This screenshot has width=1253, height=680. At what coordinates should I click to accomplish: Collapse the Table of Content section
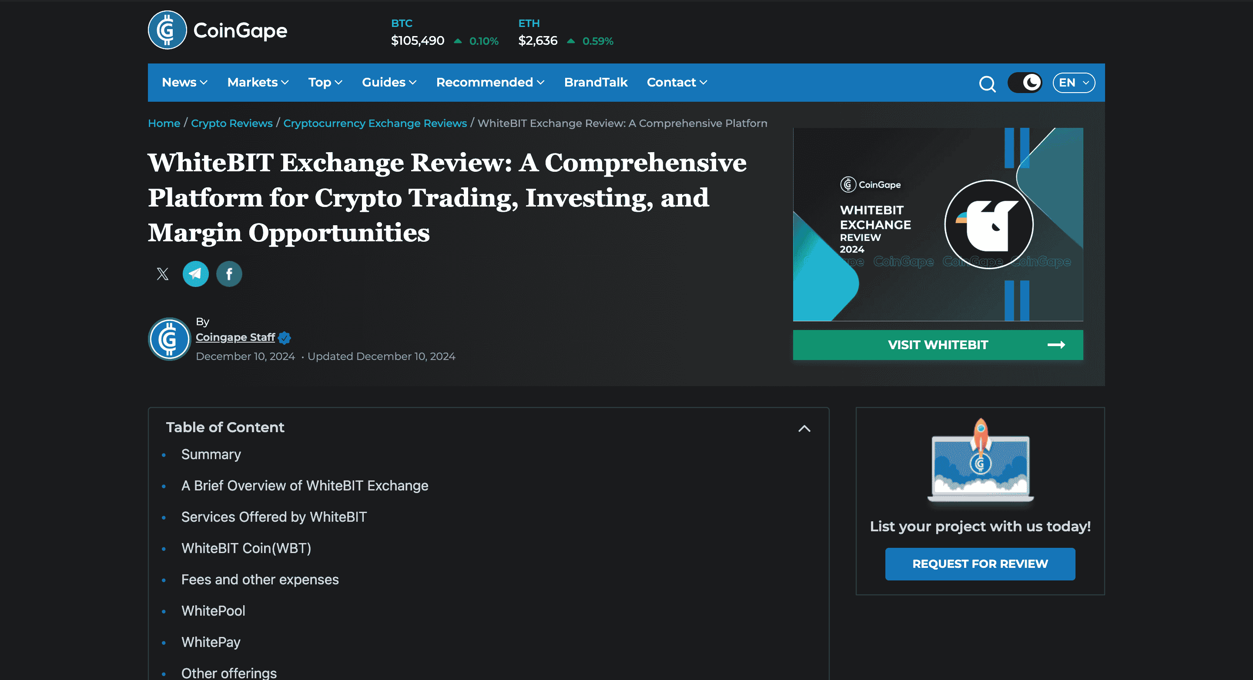[x=804, y=428]
